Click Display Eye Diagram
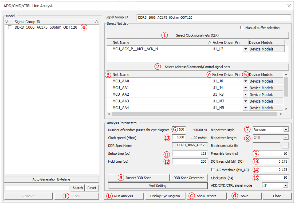295x204 pixels. (165, 196)
